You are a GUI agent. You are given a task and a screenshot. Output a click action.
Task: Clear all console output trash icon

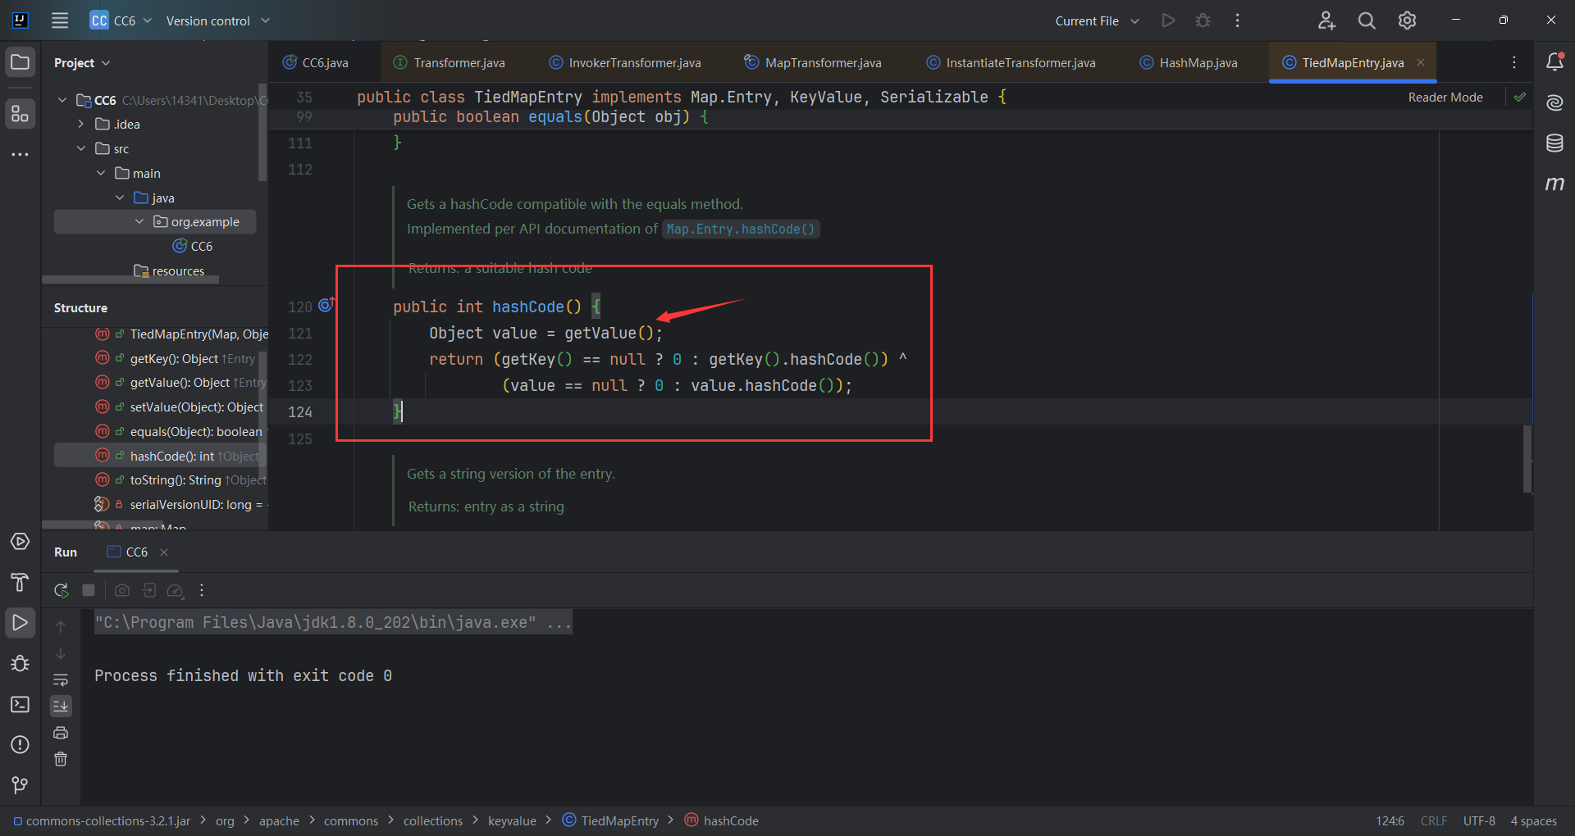[61, 759]
